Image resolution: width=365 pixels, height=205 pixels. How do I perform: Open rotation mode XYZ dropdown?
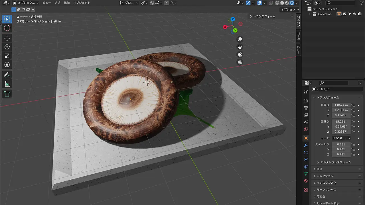point(341,138)
